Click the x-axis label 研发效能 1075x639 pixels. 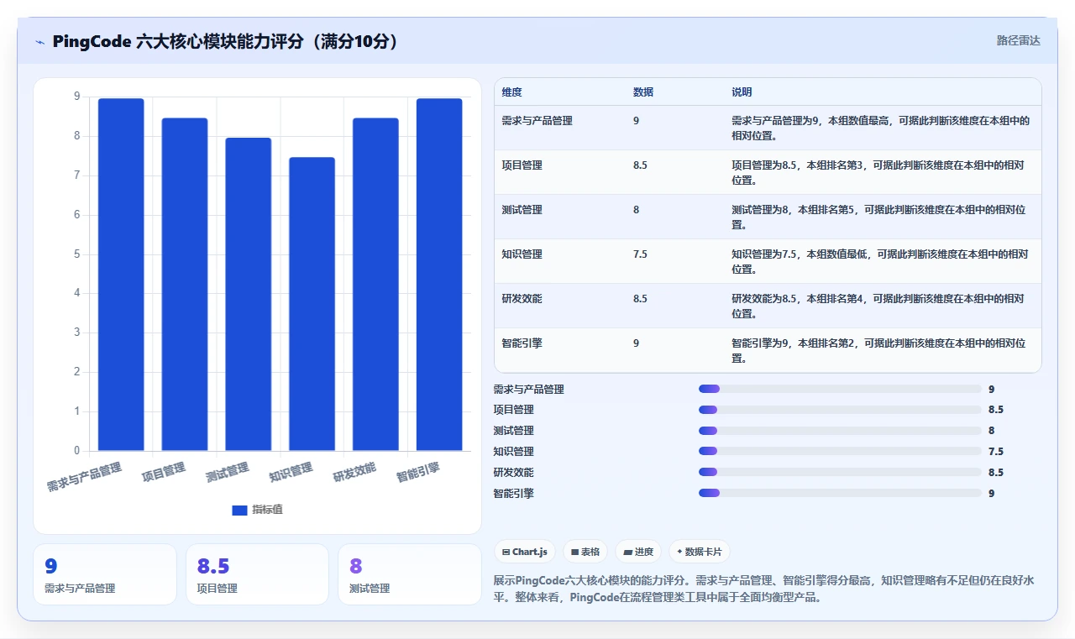tap(354, 472)
